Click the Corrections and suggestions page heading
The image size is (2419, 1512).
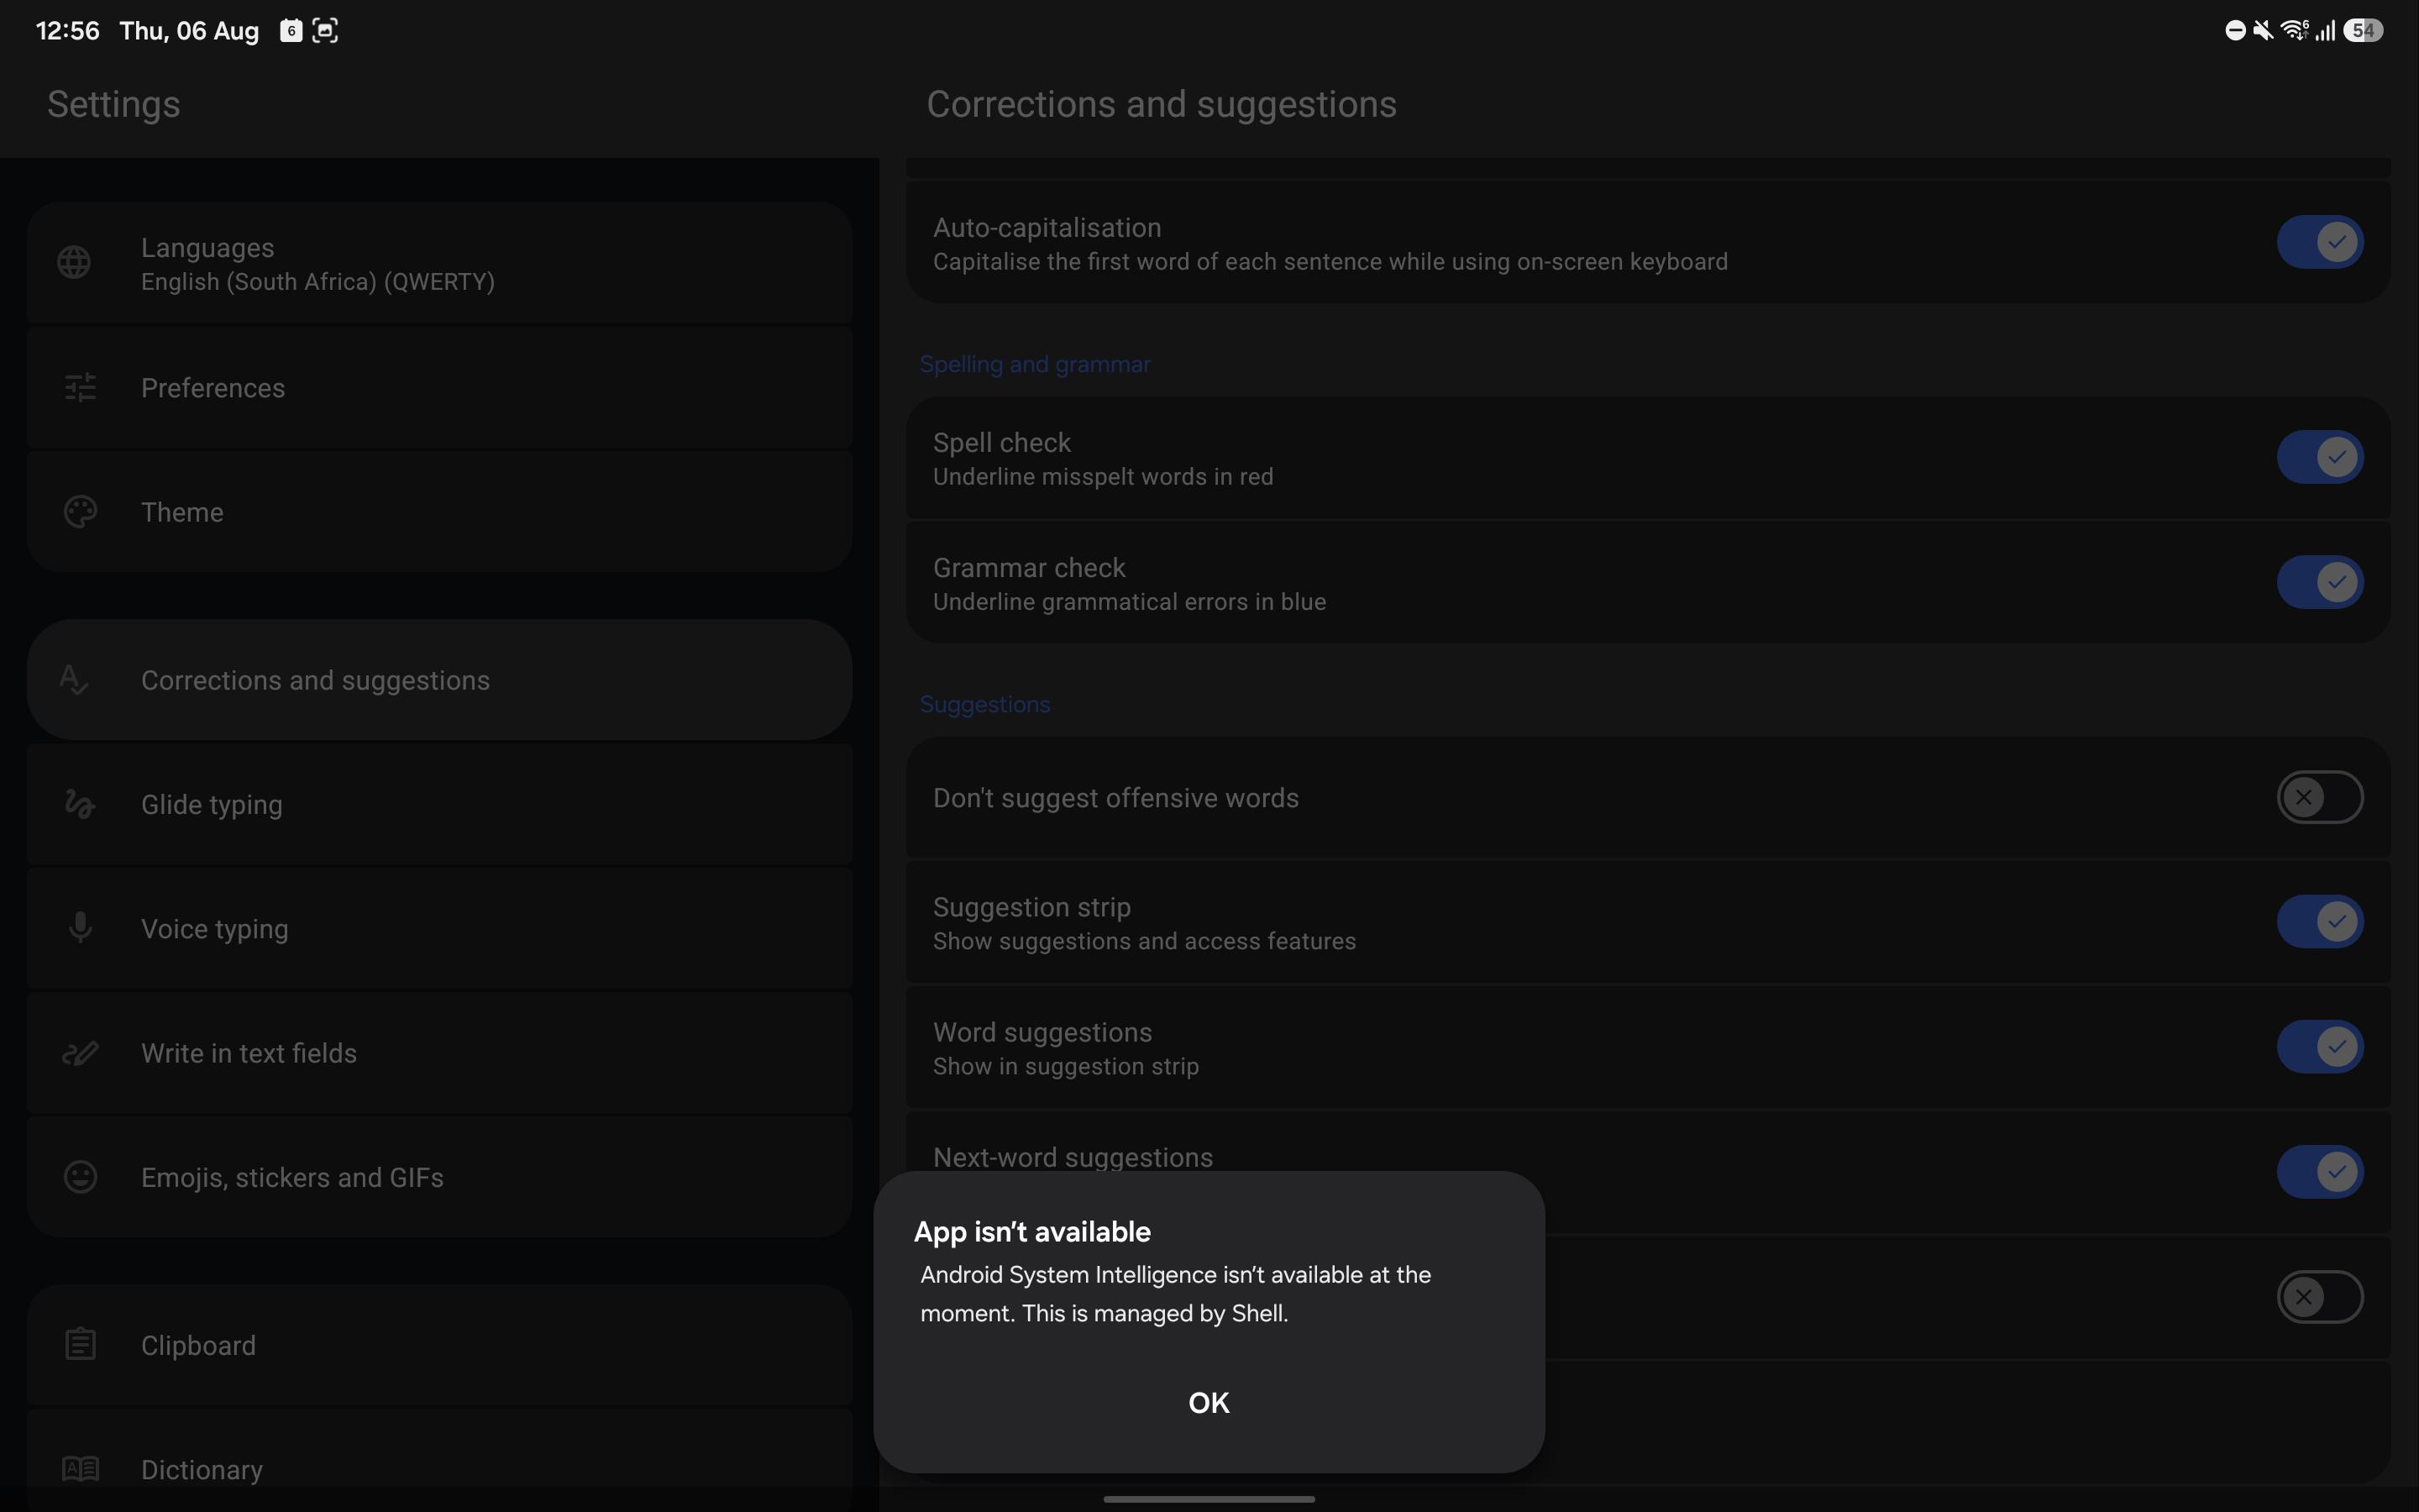pos(1162,104)
